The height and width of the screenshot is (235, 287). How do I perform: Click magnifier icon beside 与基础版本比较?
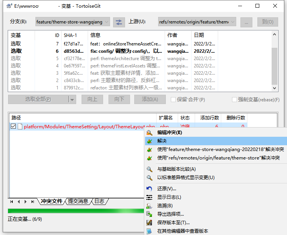coord(149,169)
